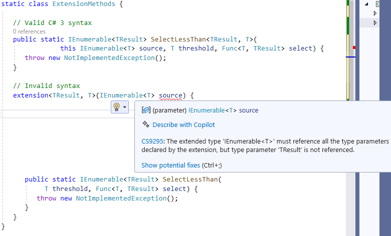Click the underlined 'source' parameter in extension declaration
The width and height of the screenshot is (391, 236).
pyautogui.click(x=170, y=95)
